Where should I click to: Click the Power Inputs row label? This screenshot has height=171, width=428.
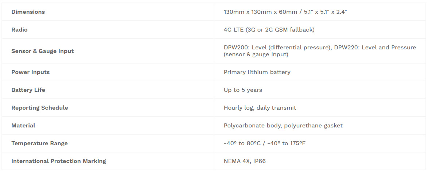[31, 72]
